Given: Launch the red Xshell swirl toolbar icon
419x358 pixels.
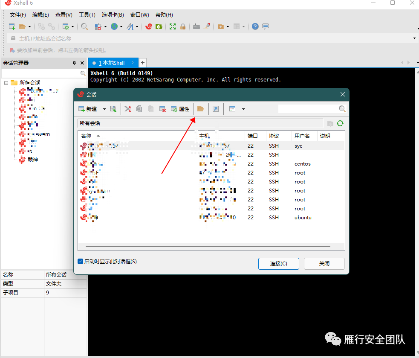Looking at the screenshot, I should click(x=149, y=26).
